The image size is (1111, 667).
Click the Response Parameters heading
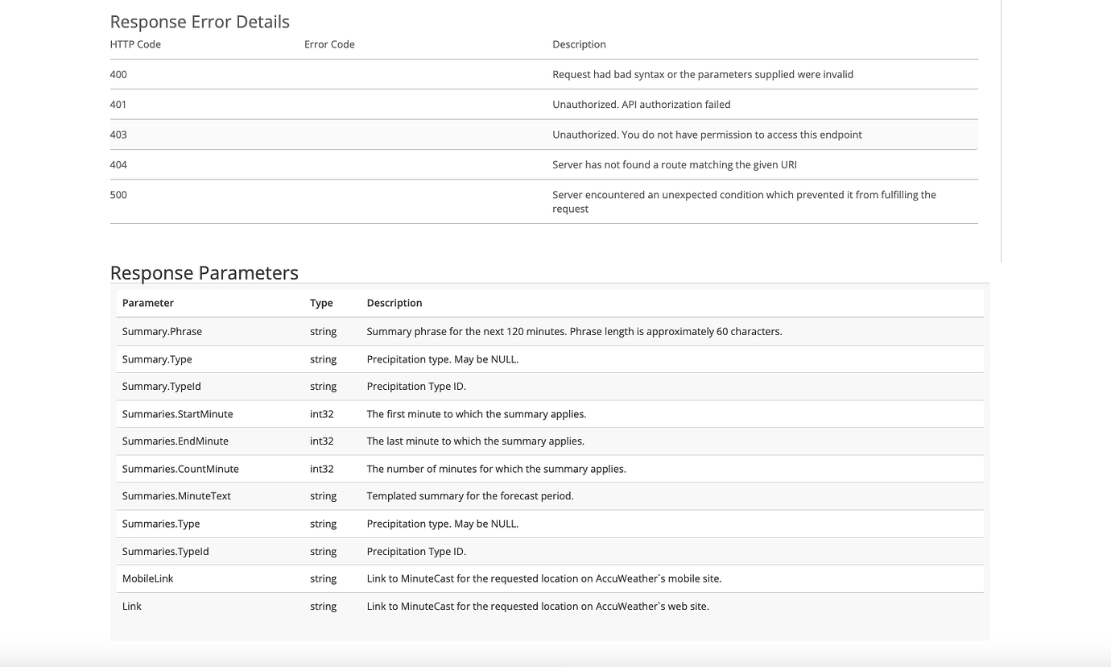point(204,273)
